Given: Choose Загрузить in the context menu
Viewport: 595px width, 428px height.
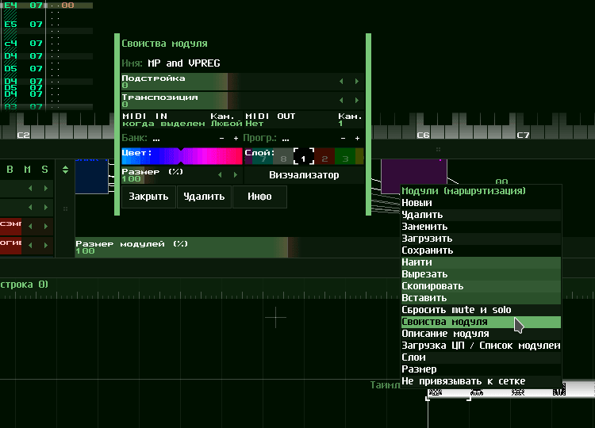Looking at the screenshot, I should [482, 239].
